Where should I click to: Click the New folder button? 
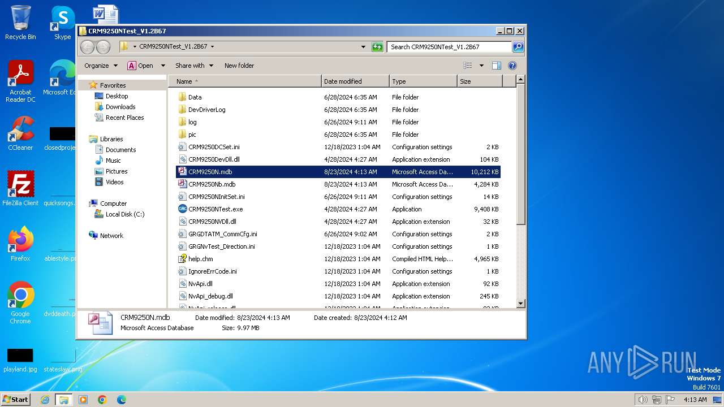[x=239, y=66]
